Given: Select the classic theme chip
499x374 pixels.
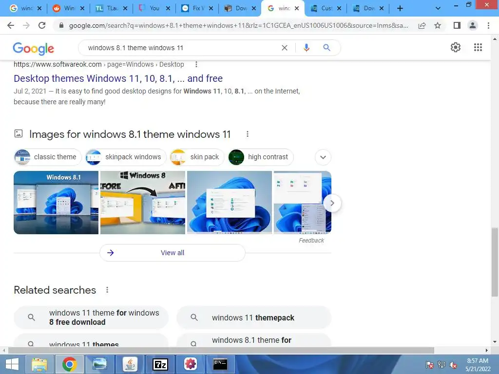Looking at the screenshot, I should 48,157.
